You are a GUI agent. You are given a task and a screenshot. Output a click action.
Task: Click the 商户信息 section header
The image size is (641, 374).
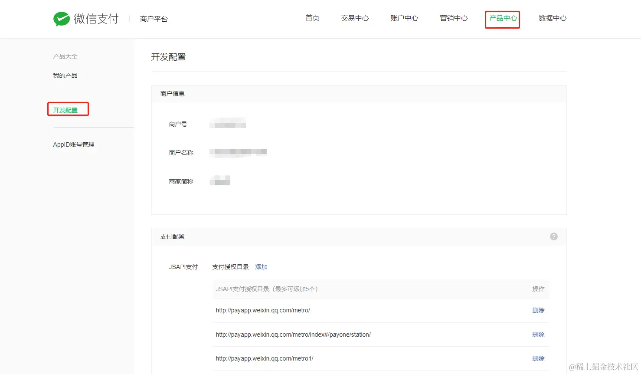coord(172,94)
